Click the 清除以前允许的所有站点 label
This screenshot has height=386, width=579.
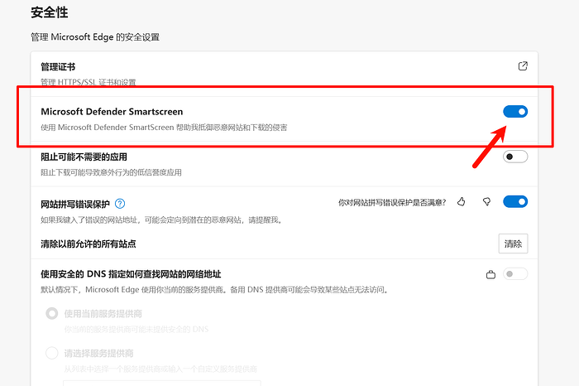(89, 244)
